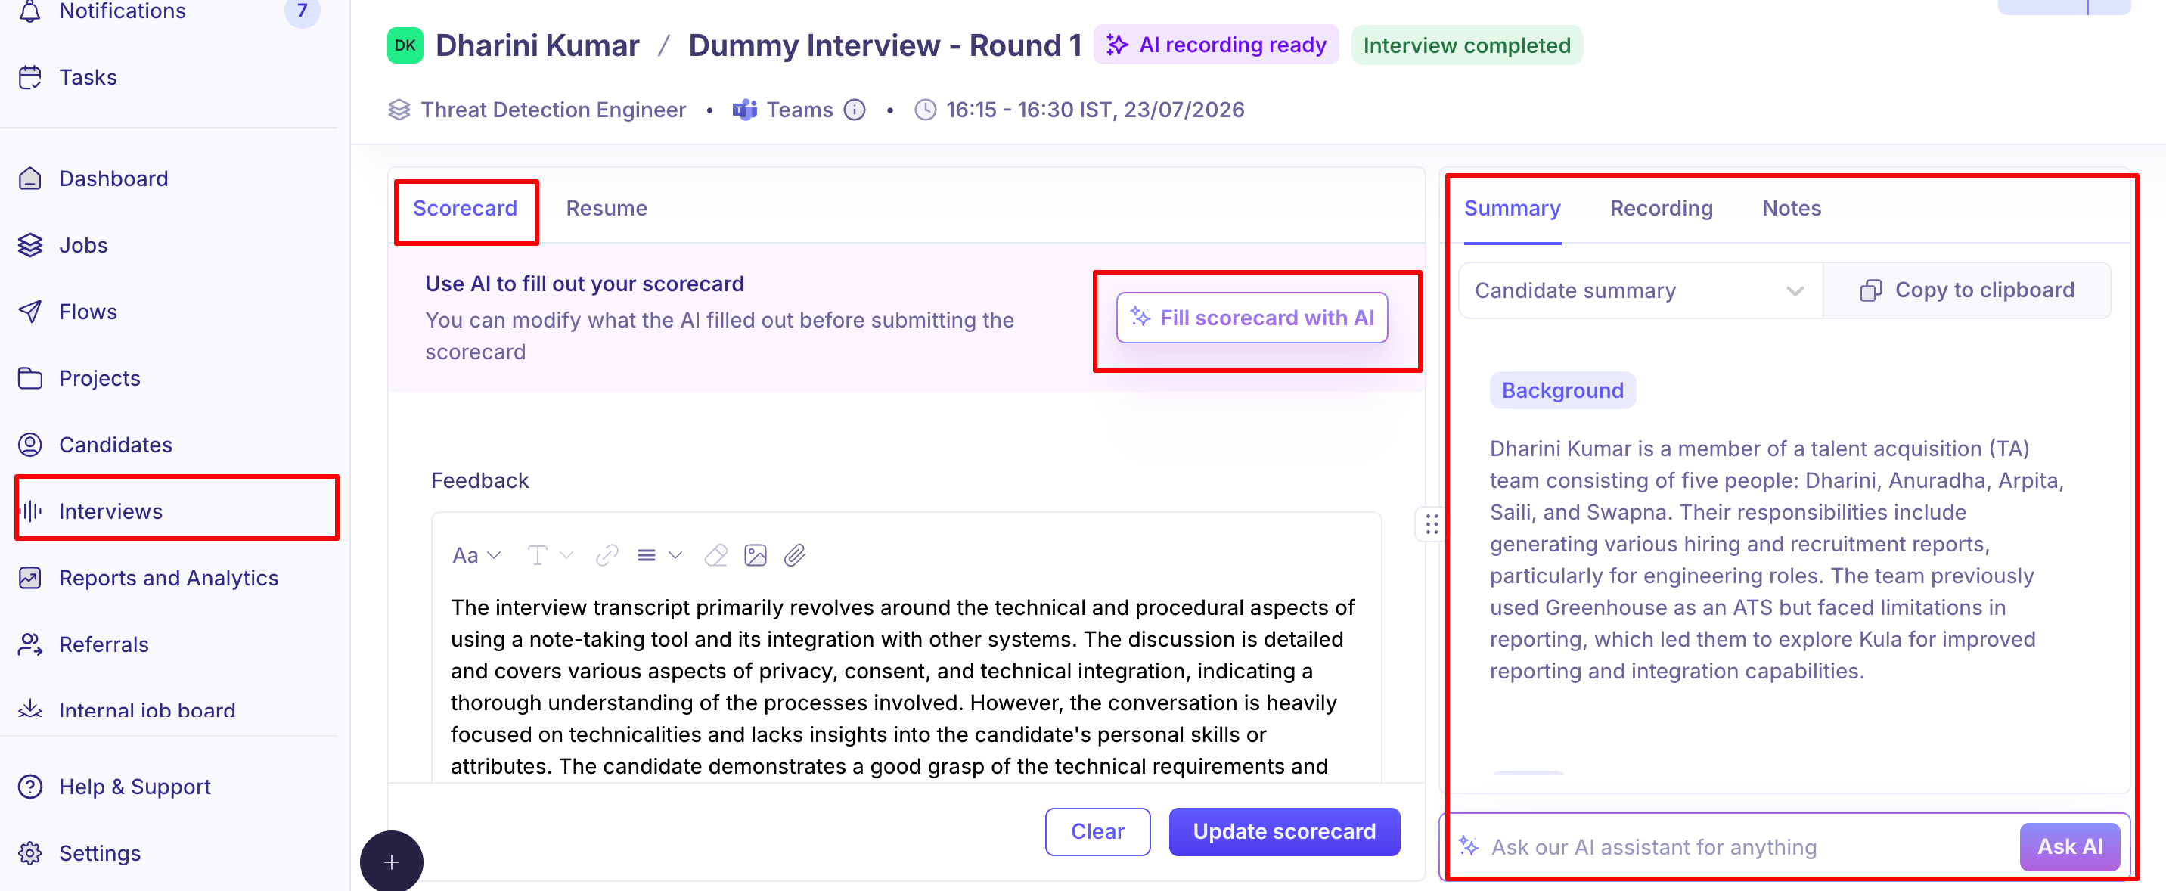Click the Threat Detection Engineer job title
This screenshot has width=2166, height=891.
[554, 110]
